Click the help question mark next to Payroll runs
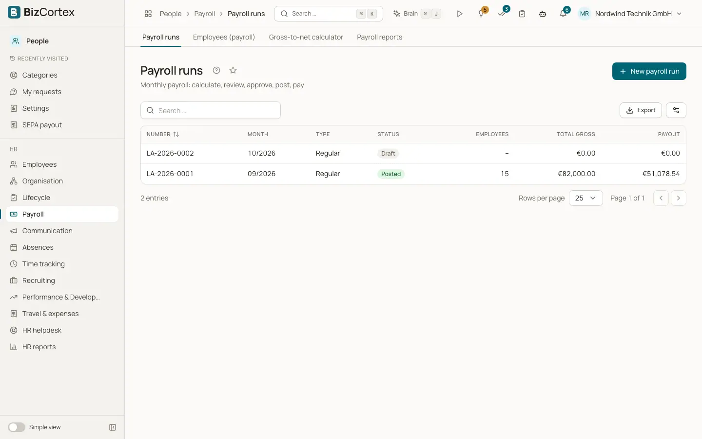The image size is (702, 439). (216, 70)
